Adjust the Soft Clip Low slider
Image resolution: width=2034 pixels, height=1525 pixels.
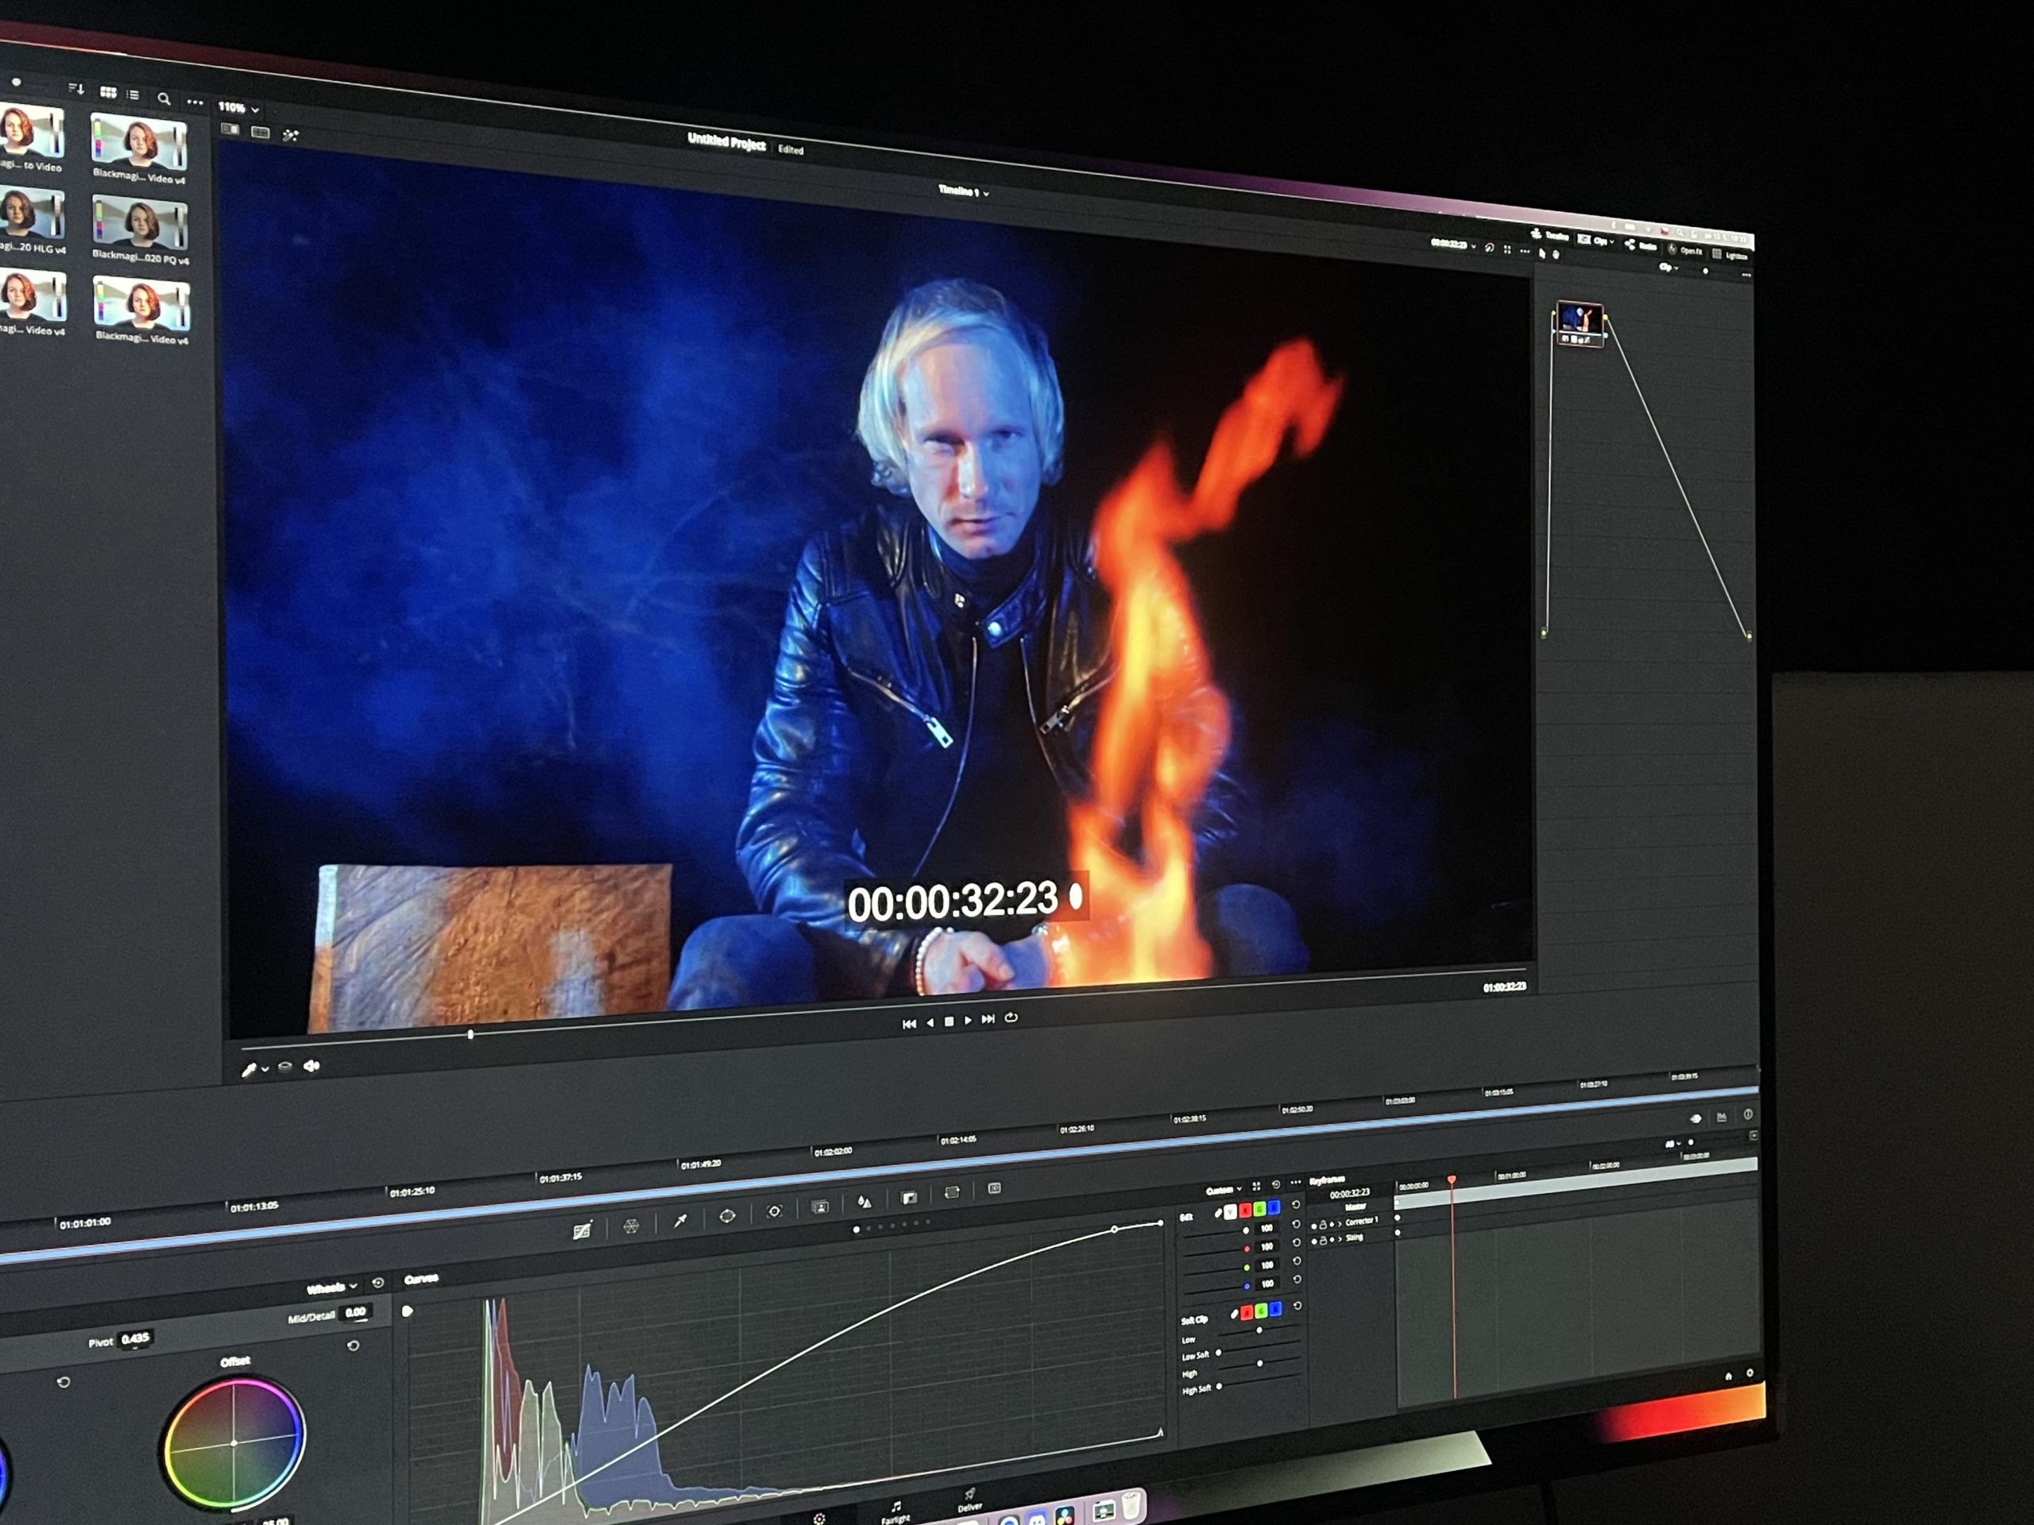point(1259,1330)
